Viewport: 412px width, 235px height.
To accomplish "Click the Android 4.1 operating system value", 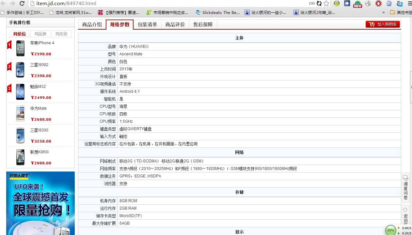I will click(130, 91).
